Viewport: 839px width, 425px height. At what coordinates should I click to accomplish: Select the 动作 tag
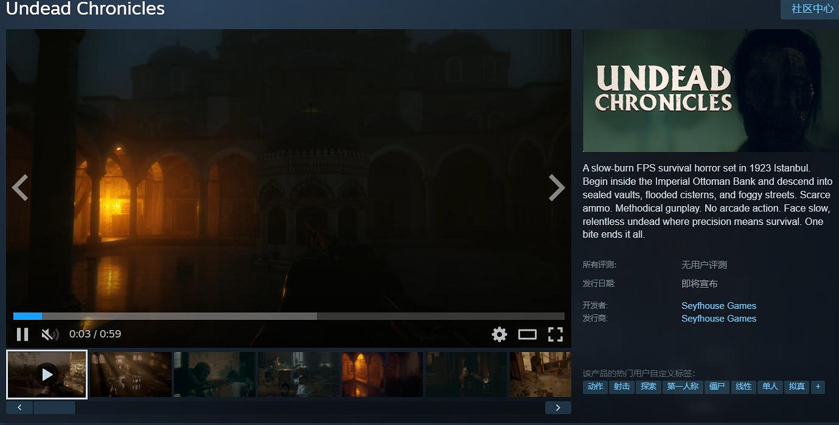(595, 387)
